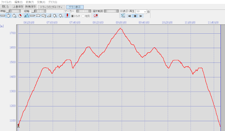Select the slope triangle axis icon

49,15
